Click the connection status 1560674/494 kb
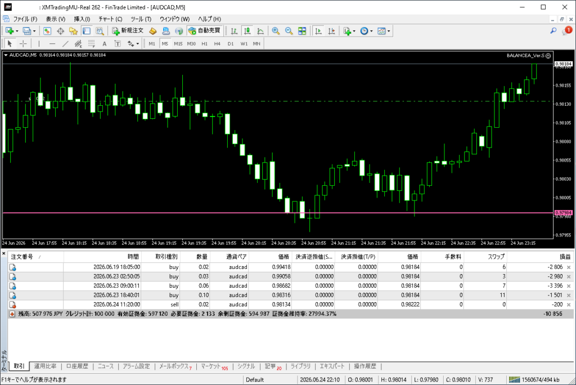Viewport: 576px width, 385px height. click(534, 379)
